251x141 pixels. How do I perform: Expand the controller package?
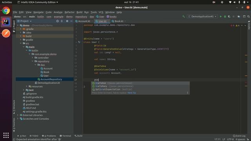[x=33, y=58]
